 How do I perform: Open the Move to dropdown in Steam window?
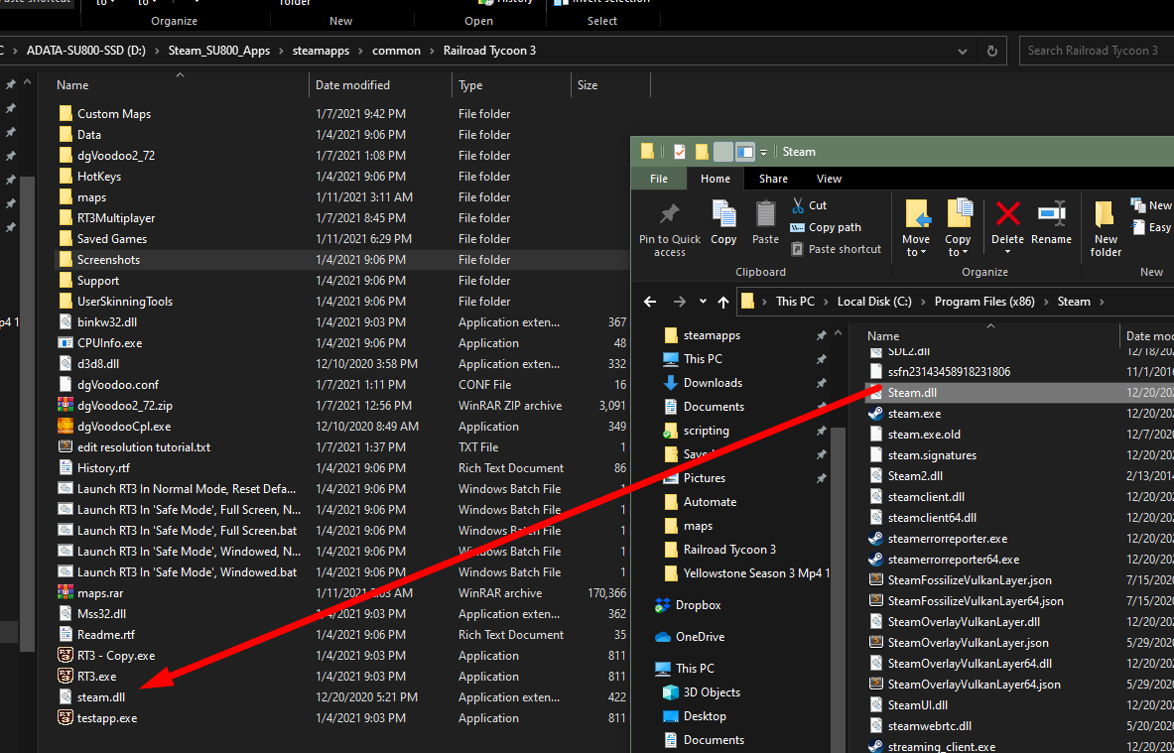(916, 229)
